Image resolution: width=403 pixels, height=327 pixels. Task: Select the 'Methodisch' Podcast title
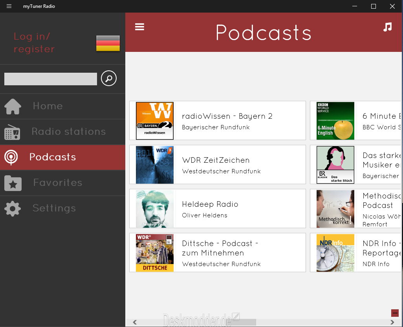(382, 201)
